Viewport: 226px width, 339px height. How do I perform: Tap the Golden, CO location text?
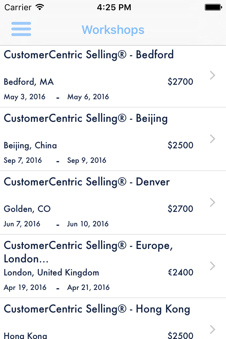(27, 209)
